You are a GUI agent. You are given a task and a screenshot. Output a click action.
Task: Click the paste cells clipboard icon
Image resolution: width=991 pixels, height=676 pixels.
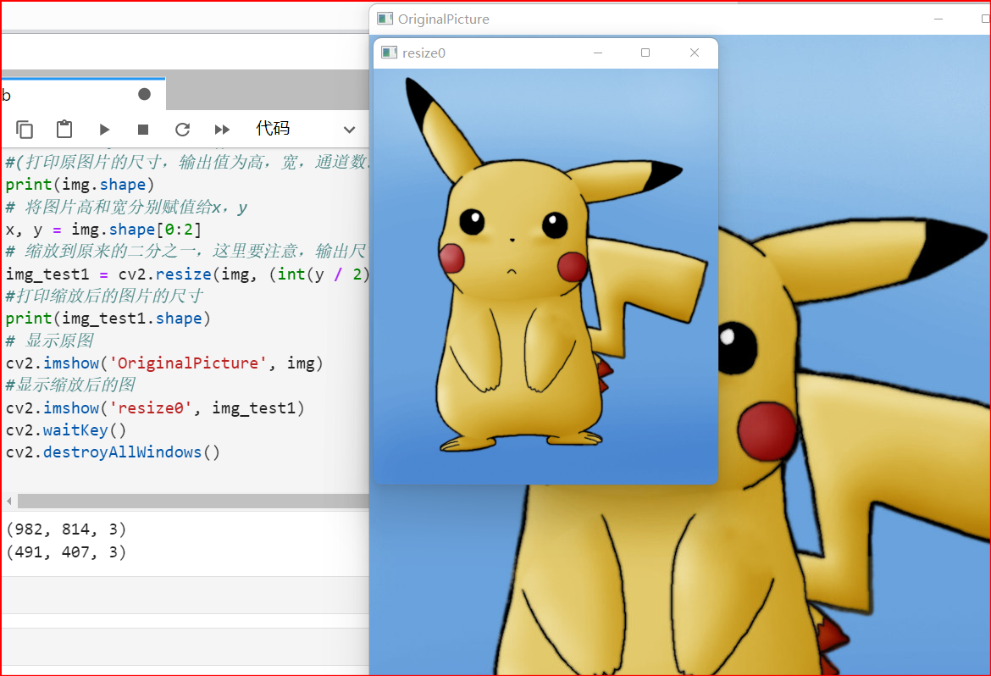tap(64, 129)
